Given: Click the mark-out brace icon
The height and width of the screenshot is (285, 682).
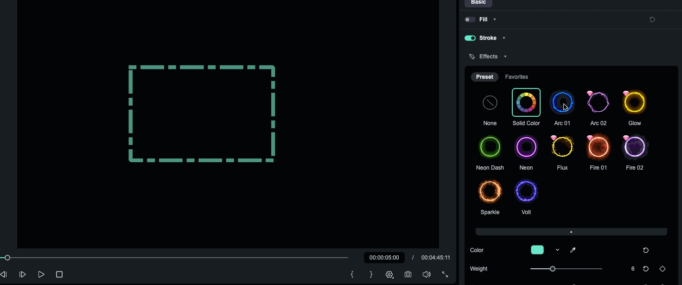Looking at the screenshot, I should (371, 274).
